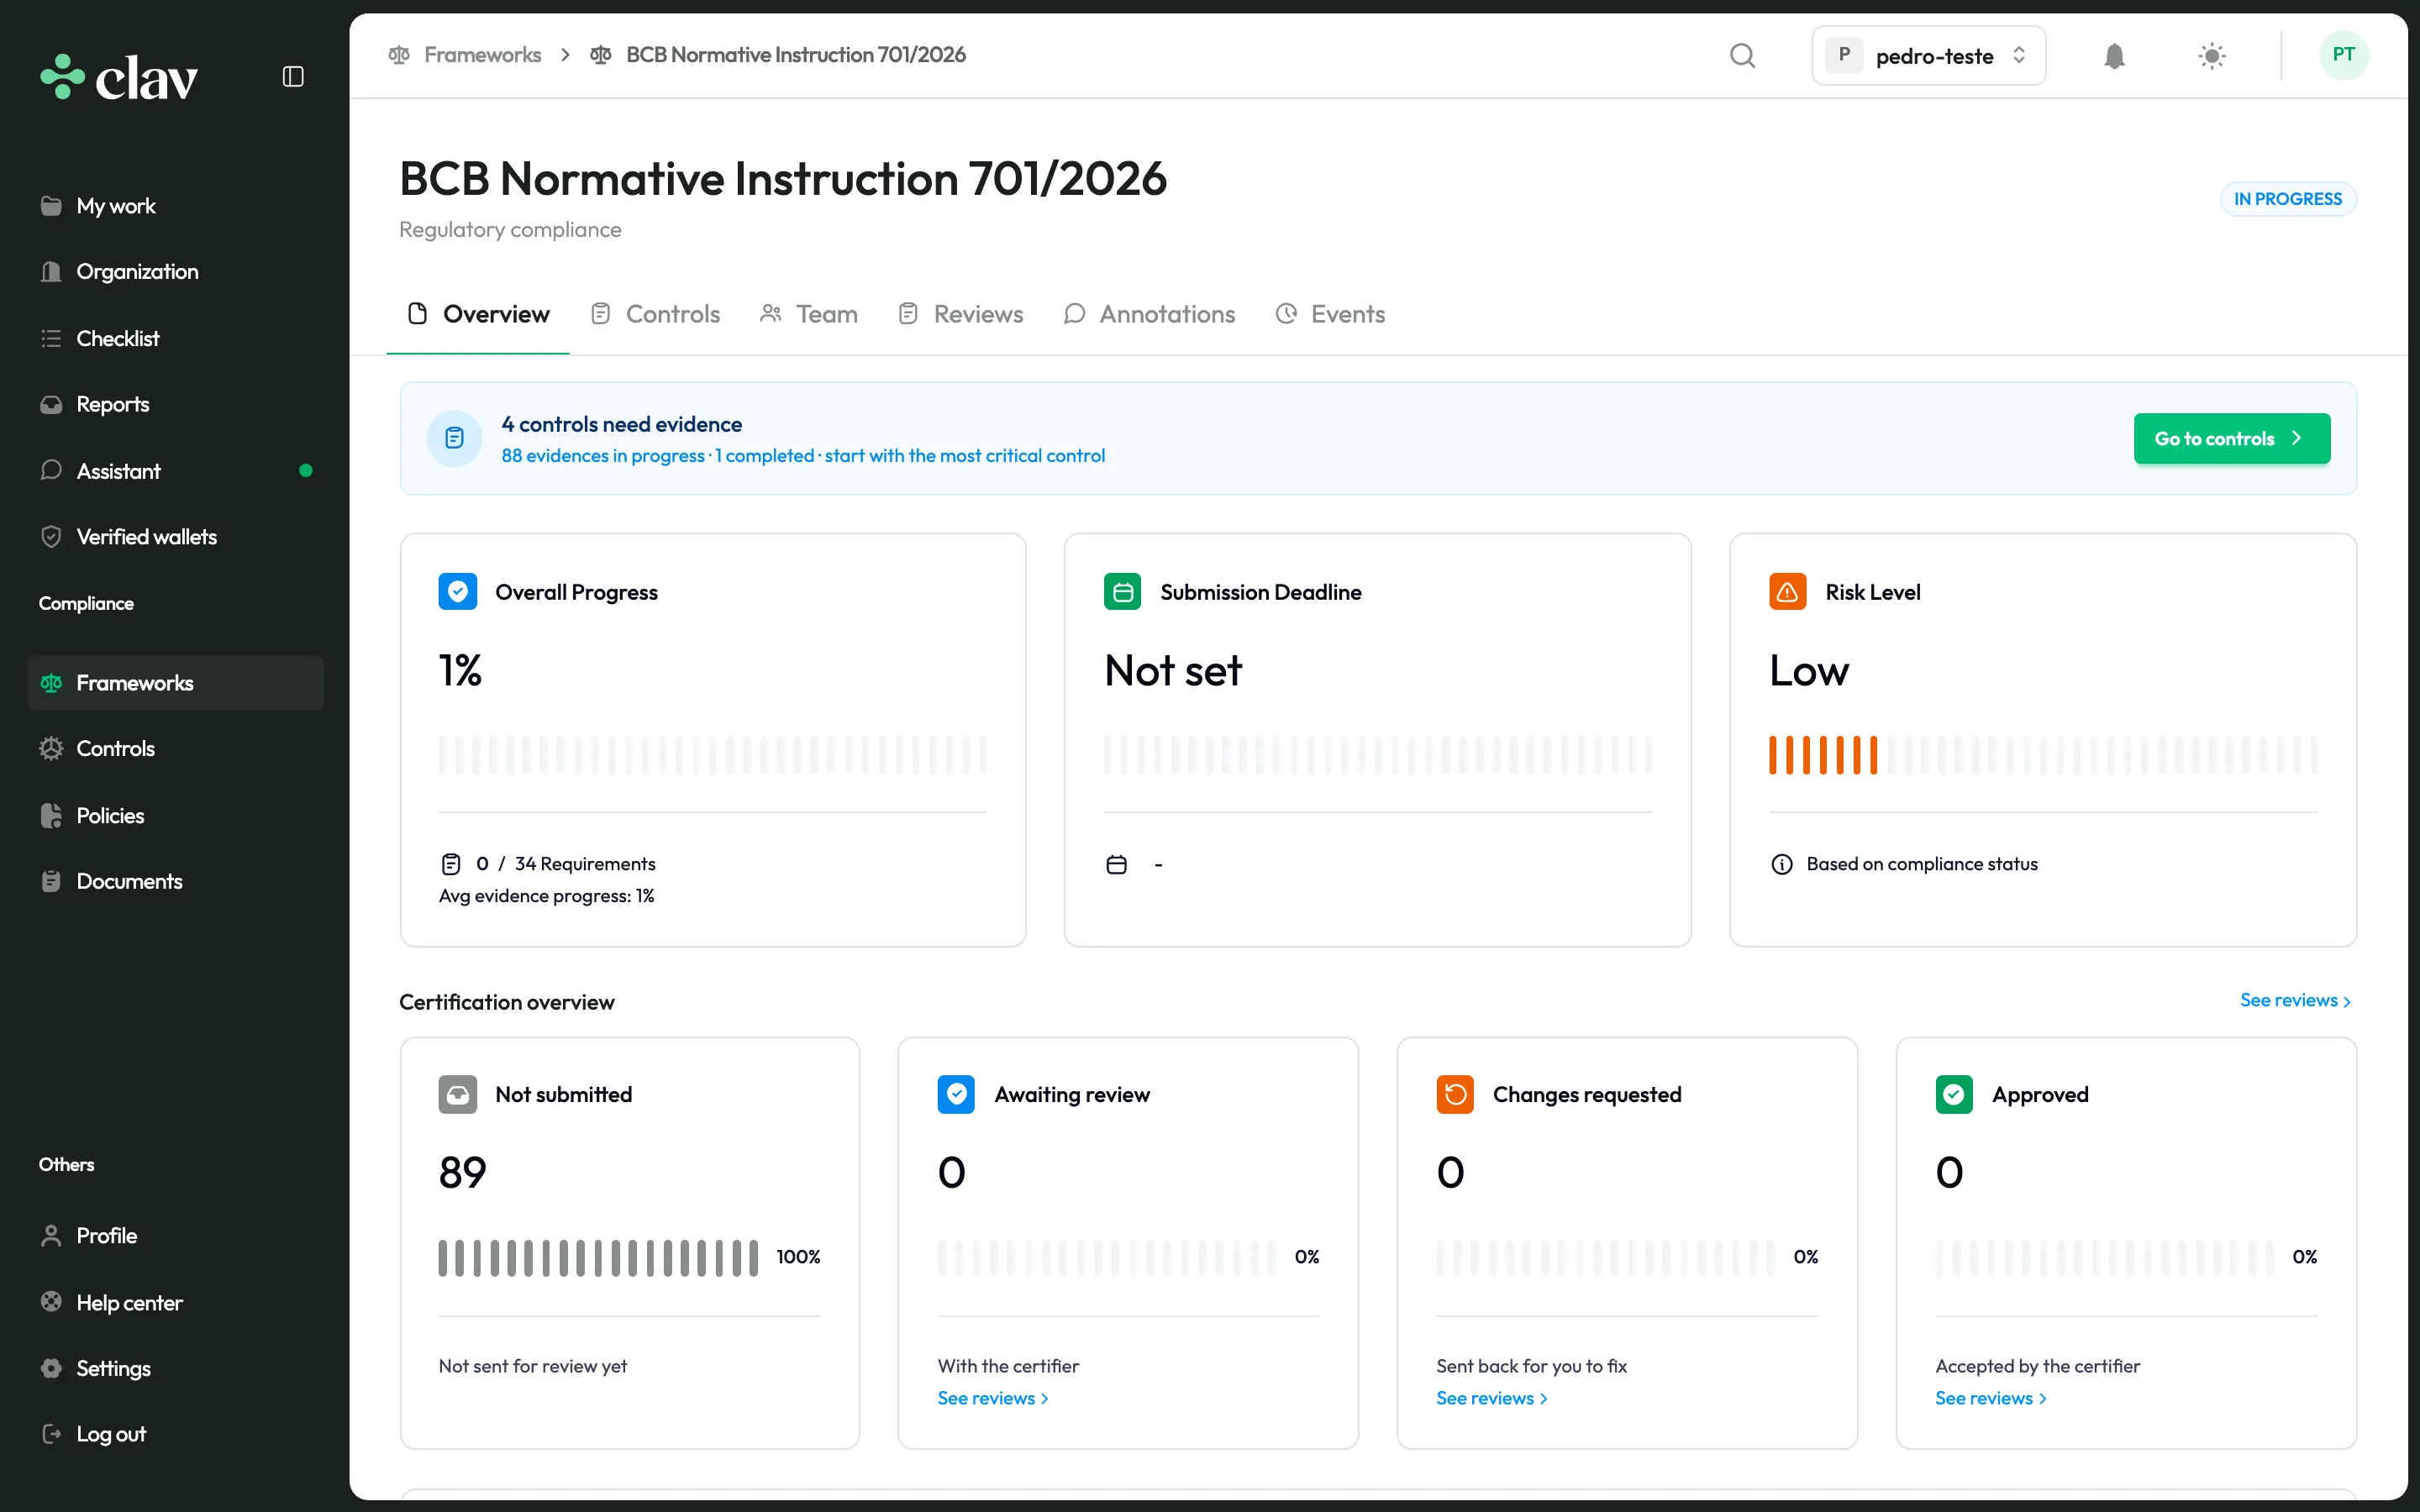This screenshot has width=2420, height=1512.
Task: Click See reviews in Changes requested card
Action: tap(1492, 1399)
